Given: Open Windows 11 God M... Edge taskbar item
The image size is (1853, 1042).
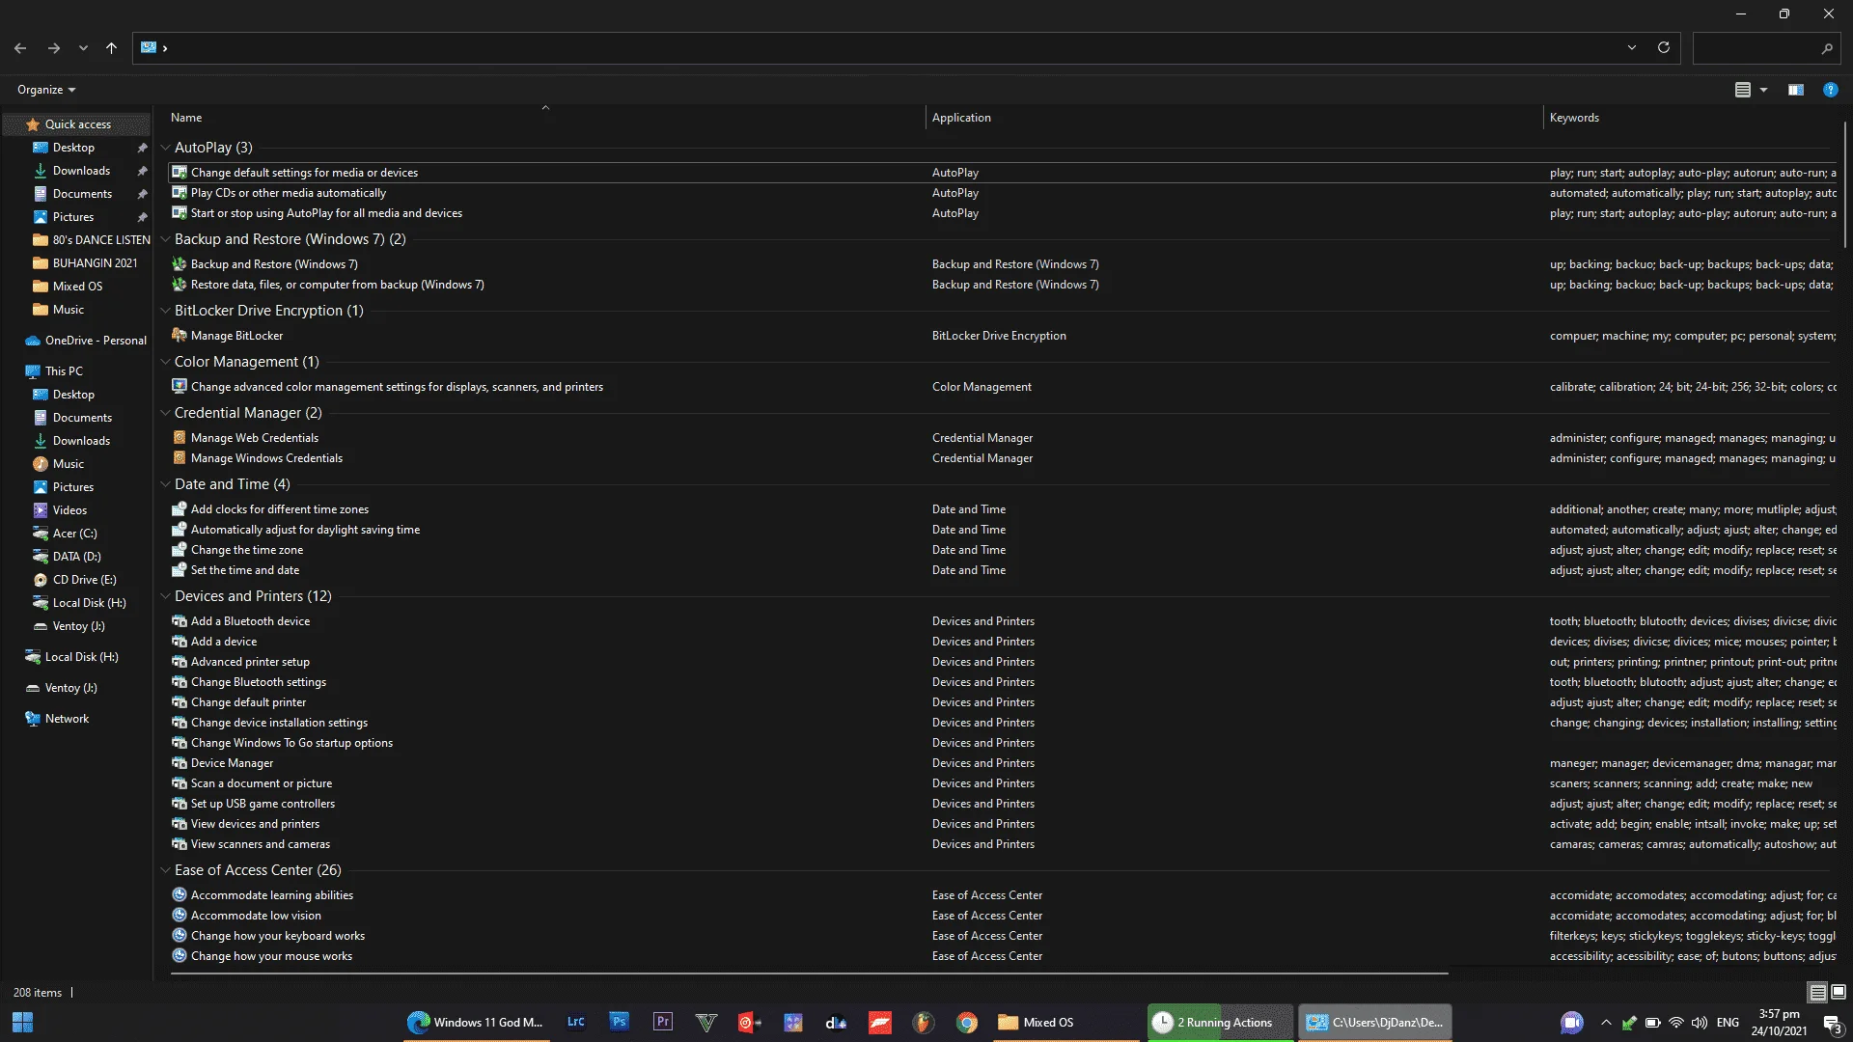Looking at the screenshot, I should 475,1022.
